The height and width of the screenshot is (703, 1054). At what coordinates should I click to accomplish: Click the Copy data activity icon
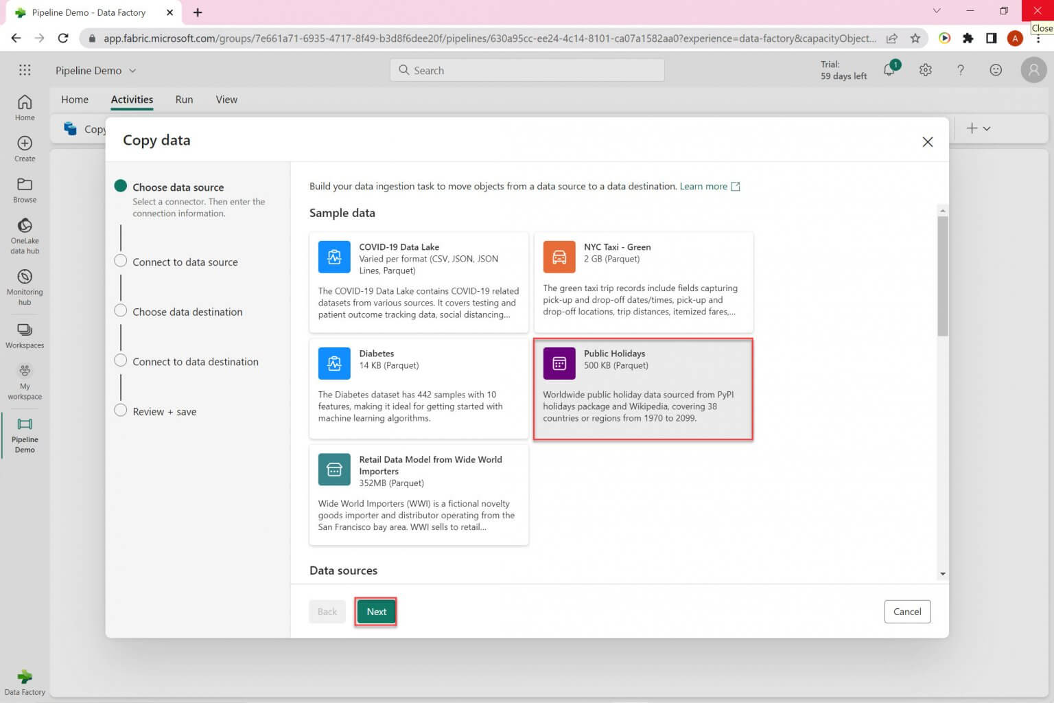coord(70,128)
